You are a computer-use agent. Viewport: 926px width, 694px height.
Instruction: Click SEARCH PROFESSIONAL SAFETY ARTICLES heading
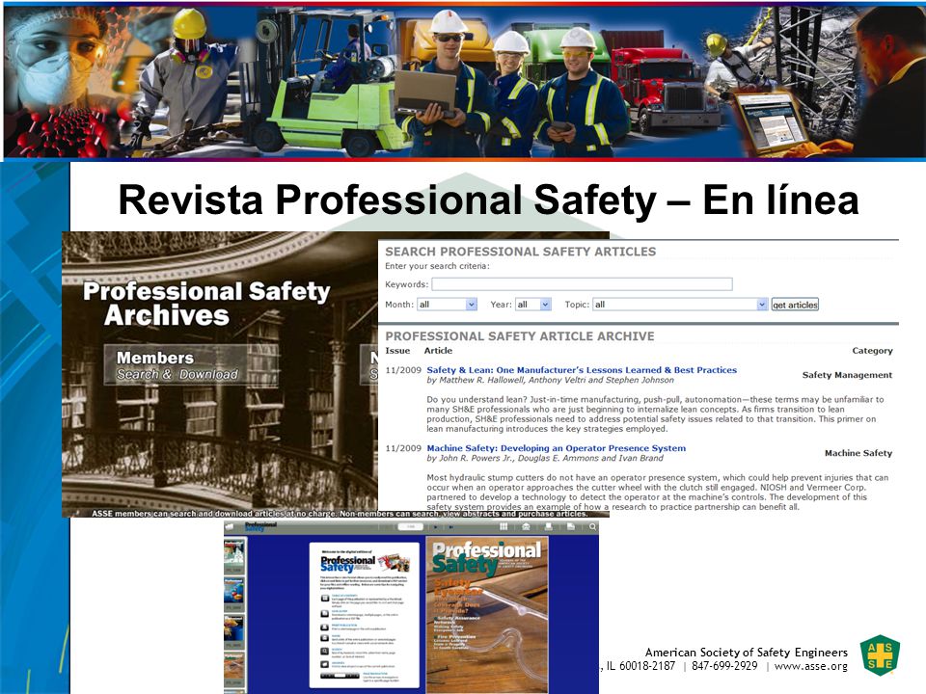(x=520, y=252)
